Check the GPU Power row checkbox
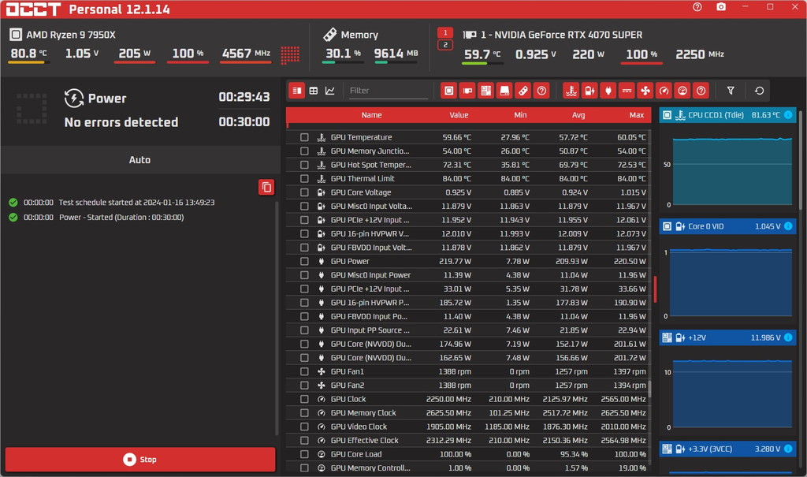This screenshot has height=477, width=807. coord(304,261)
